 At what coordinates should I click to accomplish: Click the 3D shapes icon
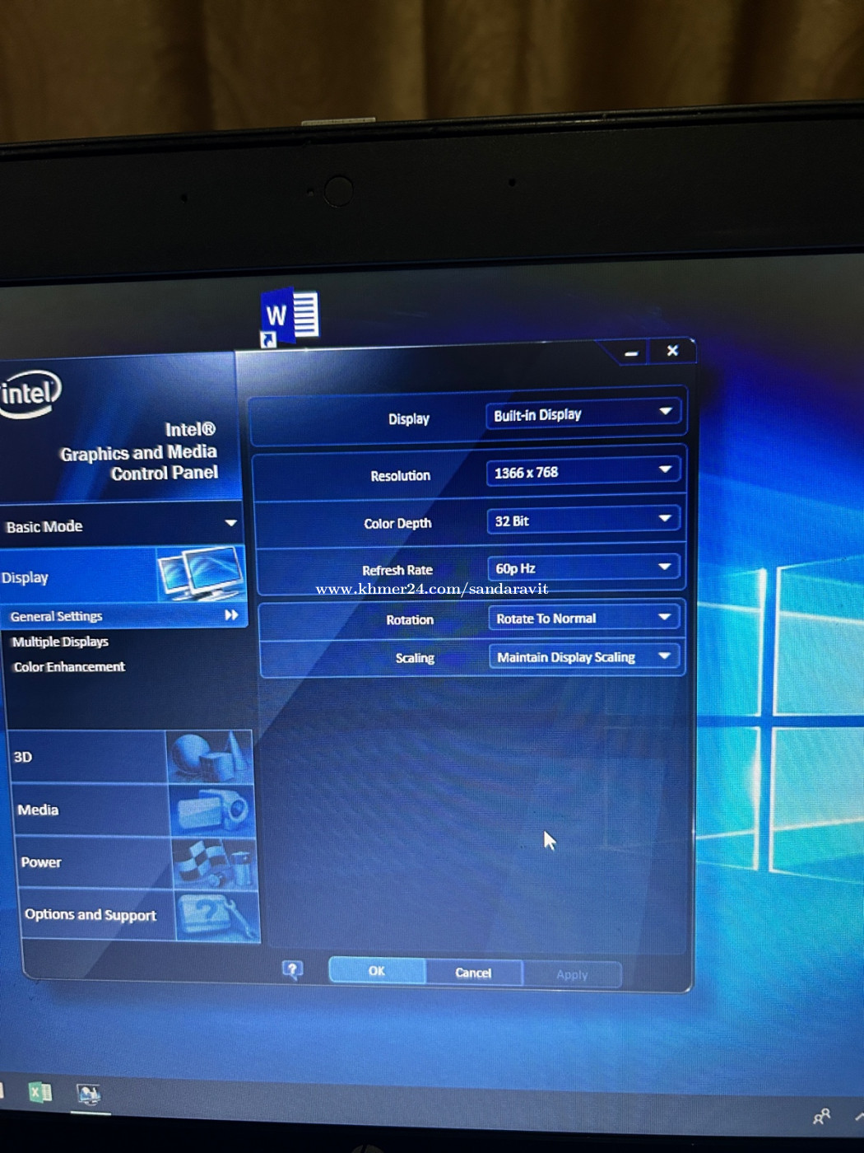click(x=210, y=756)
